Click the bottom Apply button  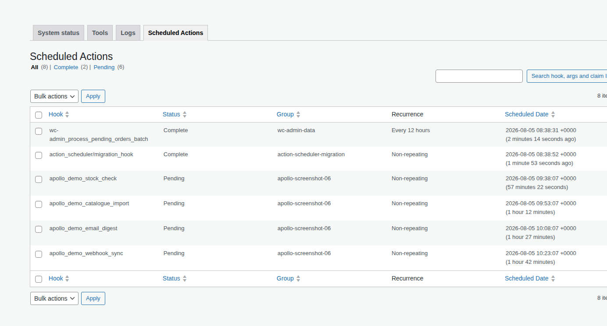click(x=93, y=298)
